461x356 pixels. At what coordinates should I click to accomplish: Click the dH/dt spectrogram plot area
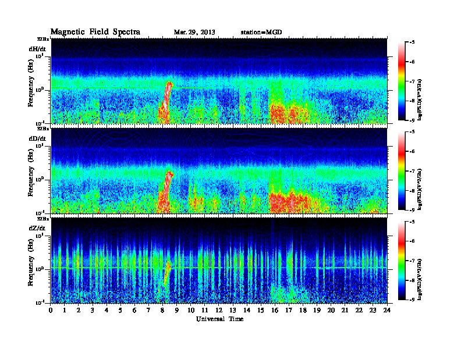pos(219,81)
